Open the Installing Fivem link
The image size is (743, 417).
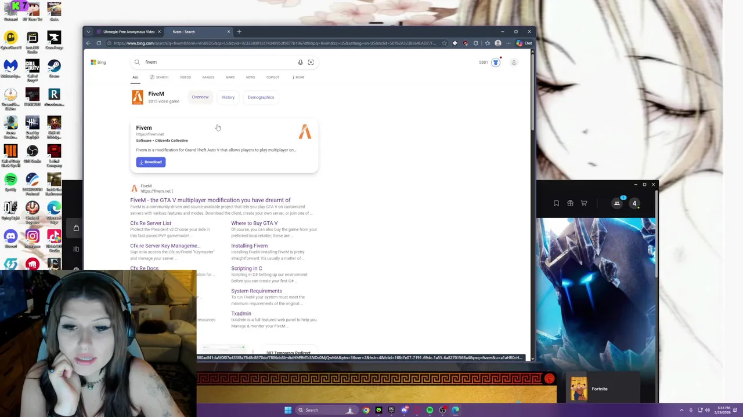pyautogui.click(x=249, y=246)
